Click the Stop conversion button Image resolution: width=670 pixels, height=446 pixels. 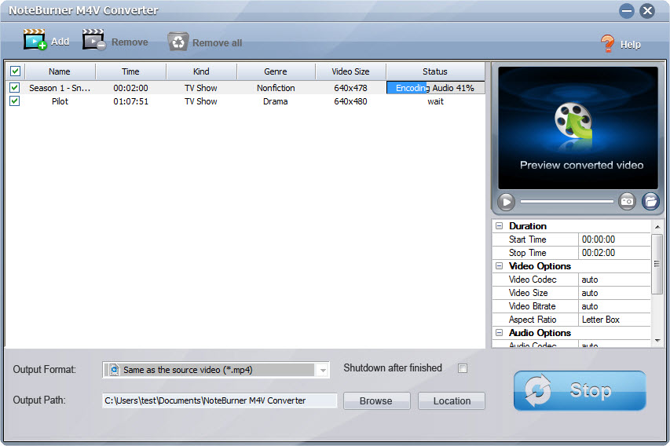click(x=580, y=390)
